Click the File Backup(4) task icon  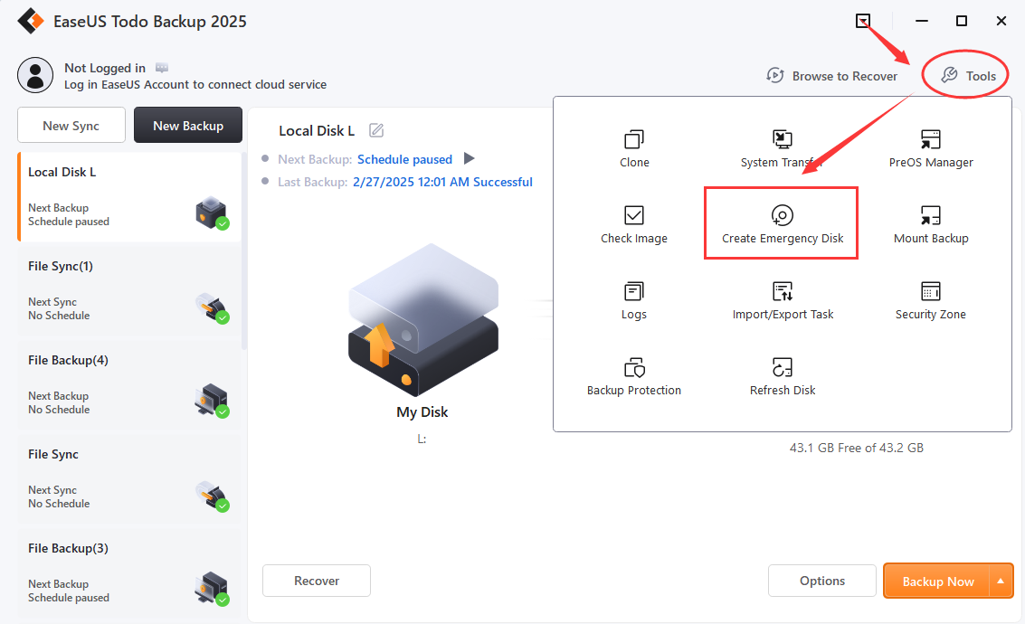click(x=212, y=402)
